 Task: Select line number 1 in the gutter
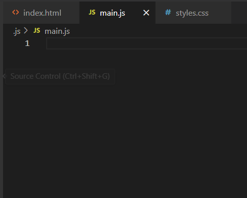pos(27,43)
